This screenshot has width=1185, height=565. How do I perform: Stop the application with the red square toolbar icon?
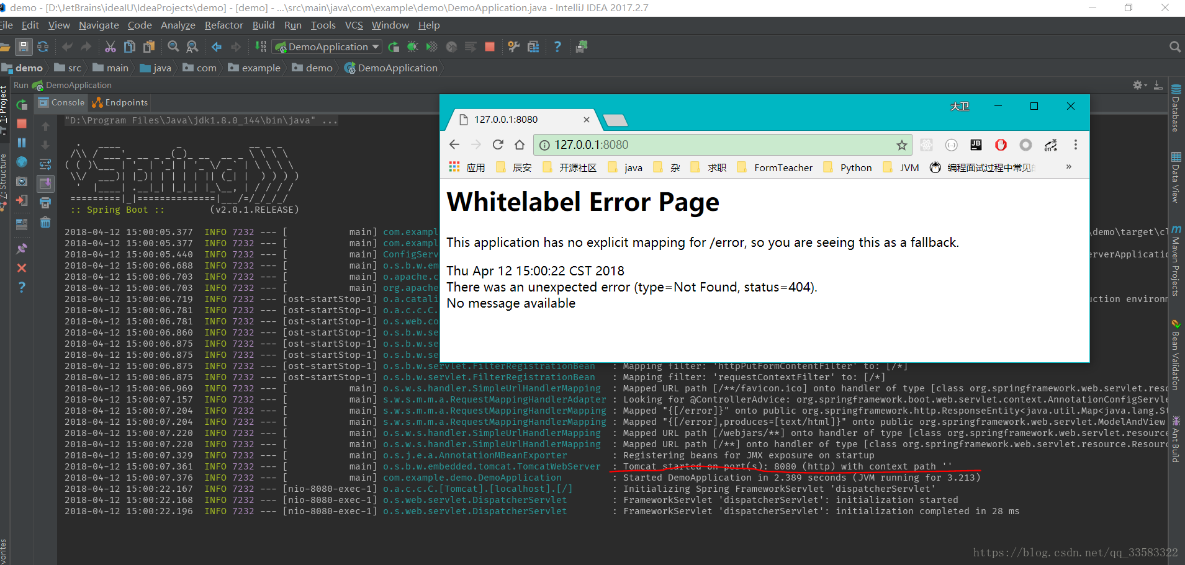pos(490,47)
